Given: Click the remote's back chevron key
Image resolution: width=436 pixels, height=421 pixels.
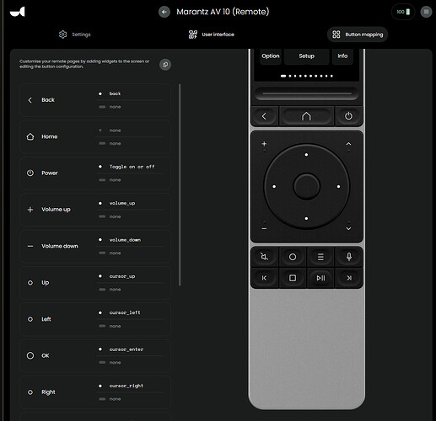Looking at the screenshot, I should pyautogui.click(x=264, y=116).
